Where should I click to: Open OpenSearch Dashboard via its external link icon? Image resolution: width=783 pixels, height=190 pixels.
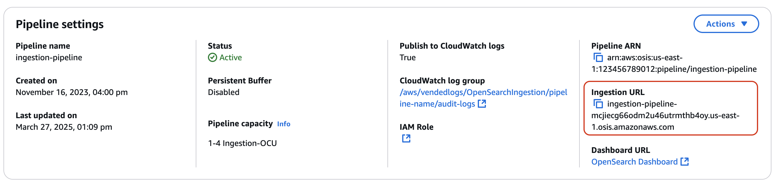coord(685,161)
